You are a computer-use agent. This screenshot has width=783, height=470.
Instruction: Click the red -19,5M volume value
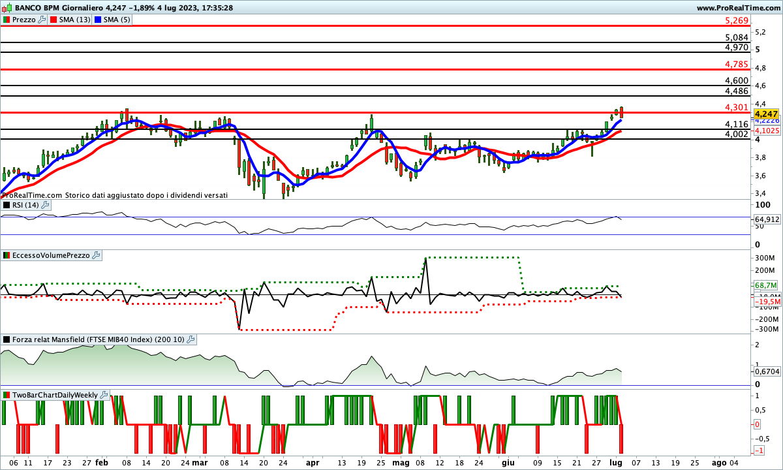[767, 302]
